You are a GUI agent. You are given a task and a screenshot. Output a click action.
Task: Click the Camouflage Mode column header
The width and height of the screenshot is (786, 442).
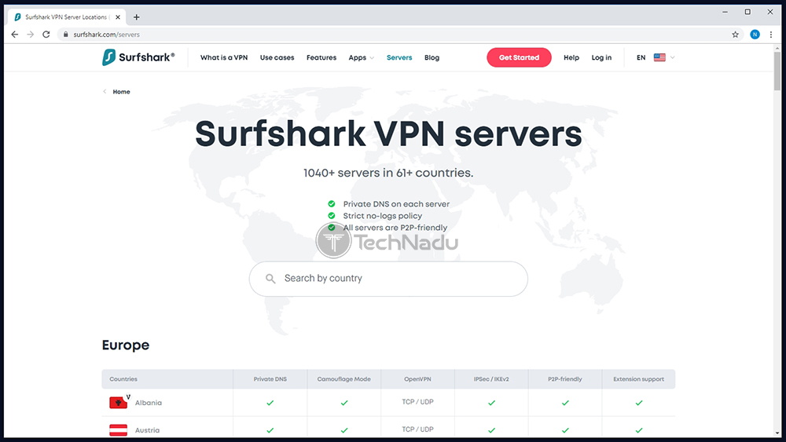[x=344, y=379]
